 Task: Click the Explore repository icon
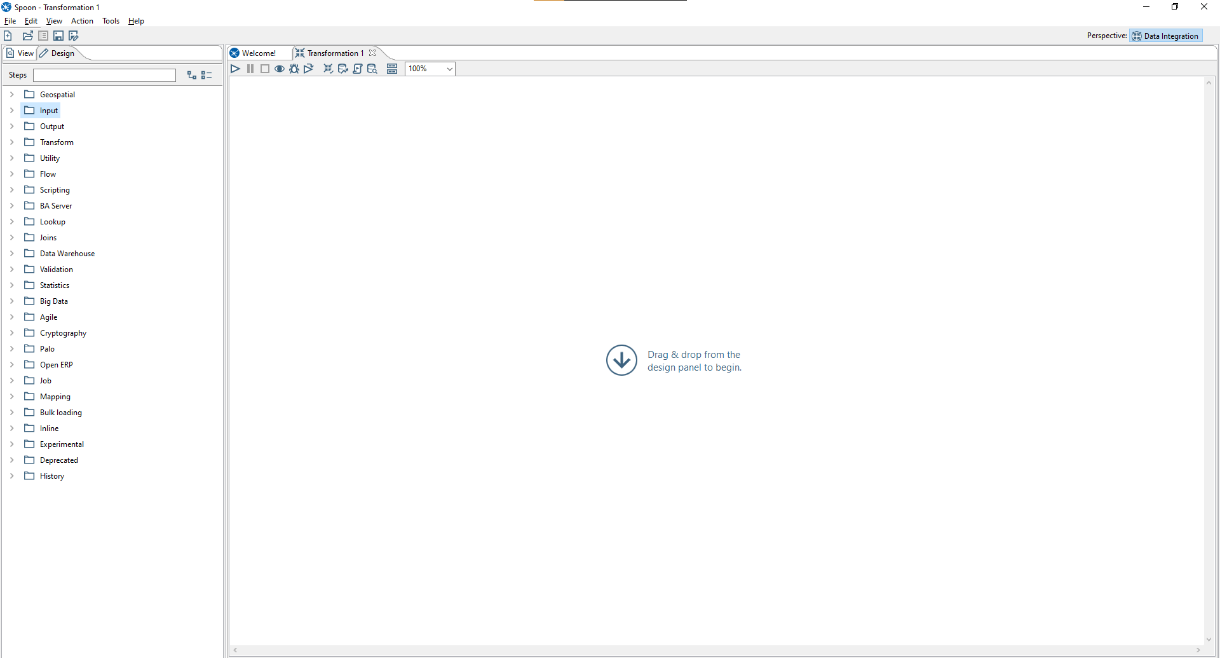point(43,36)
